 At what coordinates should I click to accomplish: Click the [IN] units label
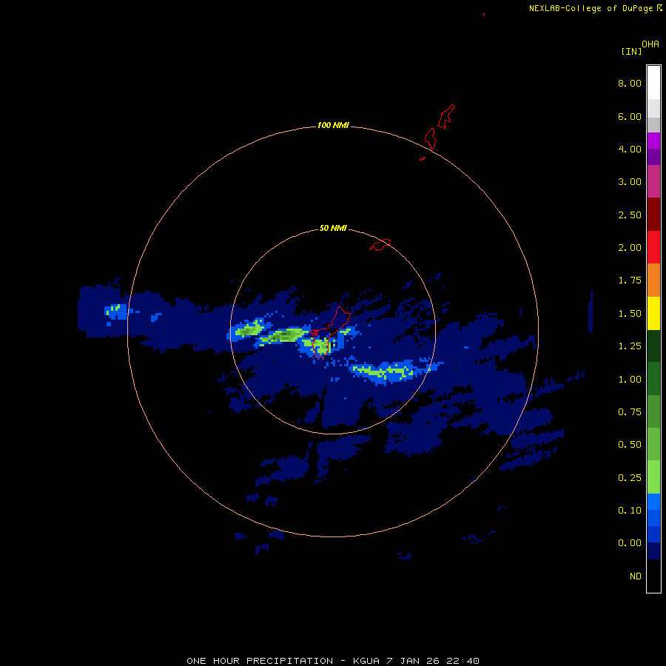point(631,51)
